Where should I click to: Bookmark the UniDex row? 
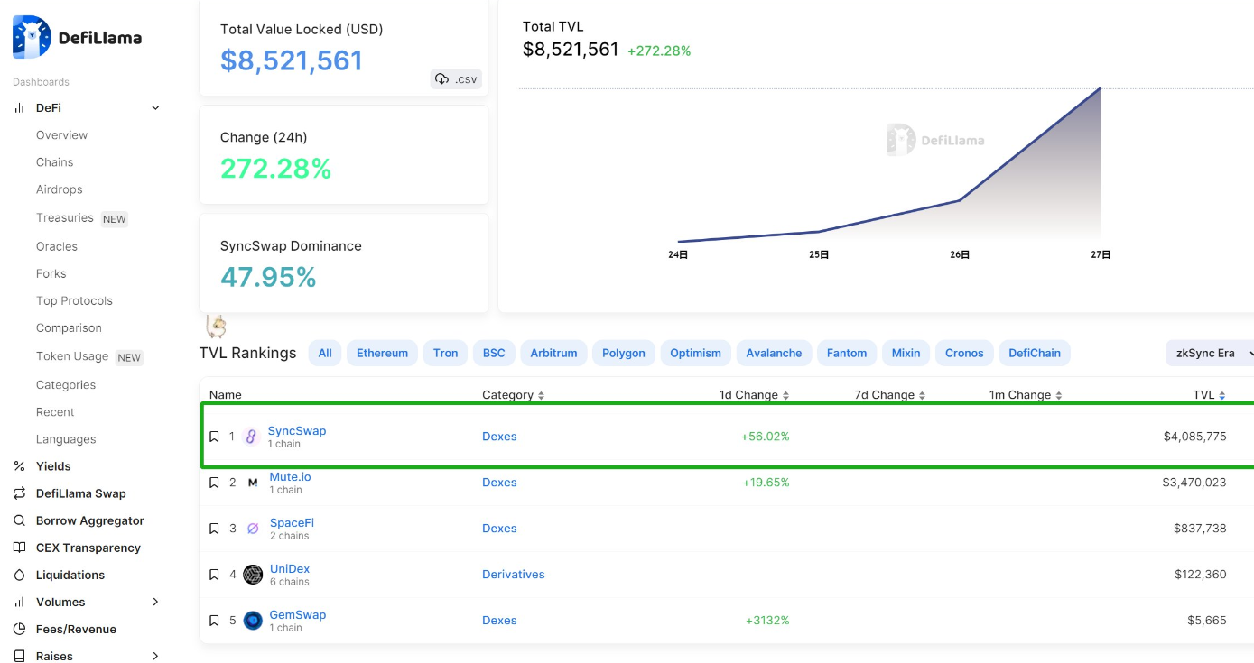[214, 575]
